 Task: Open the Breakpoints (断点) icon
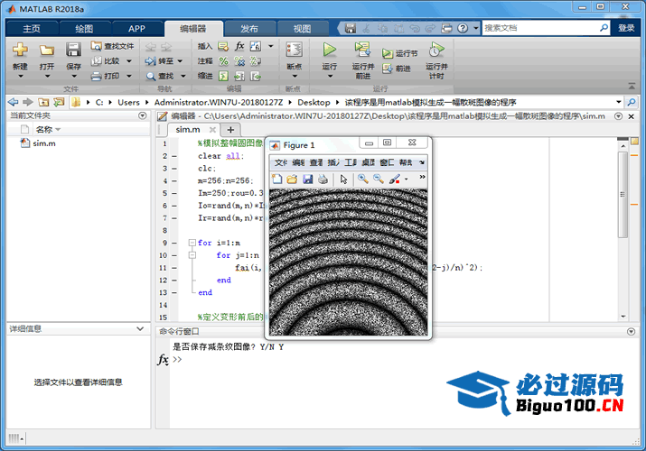point(295,50)
